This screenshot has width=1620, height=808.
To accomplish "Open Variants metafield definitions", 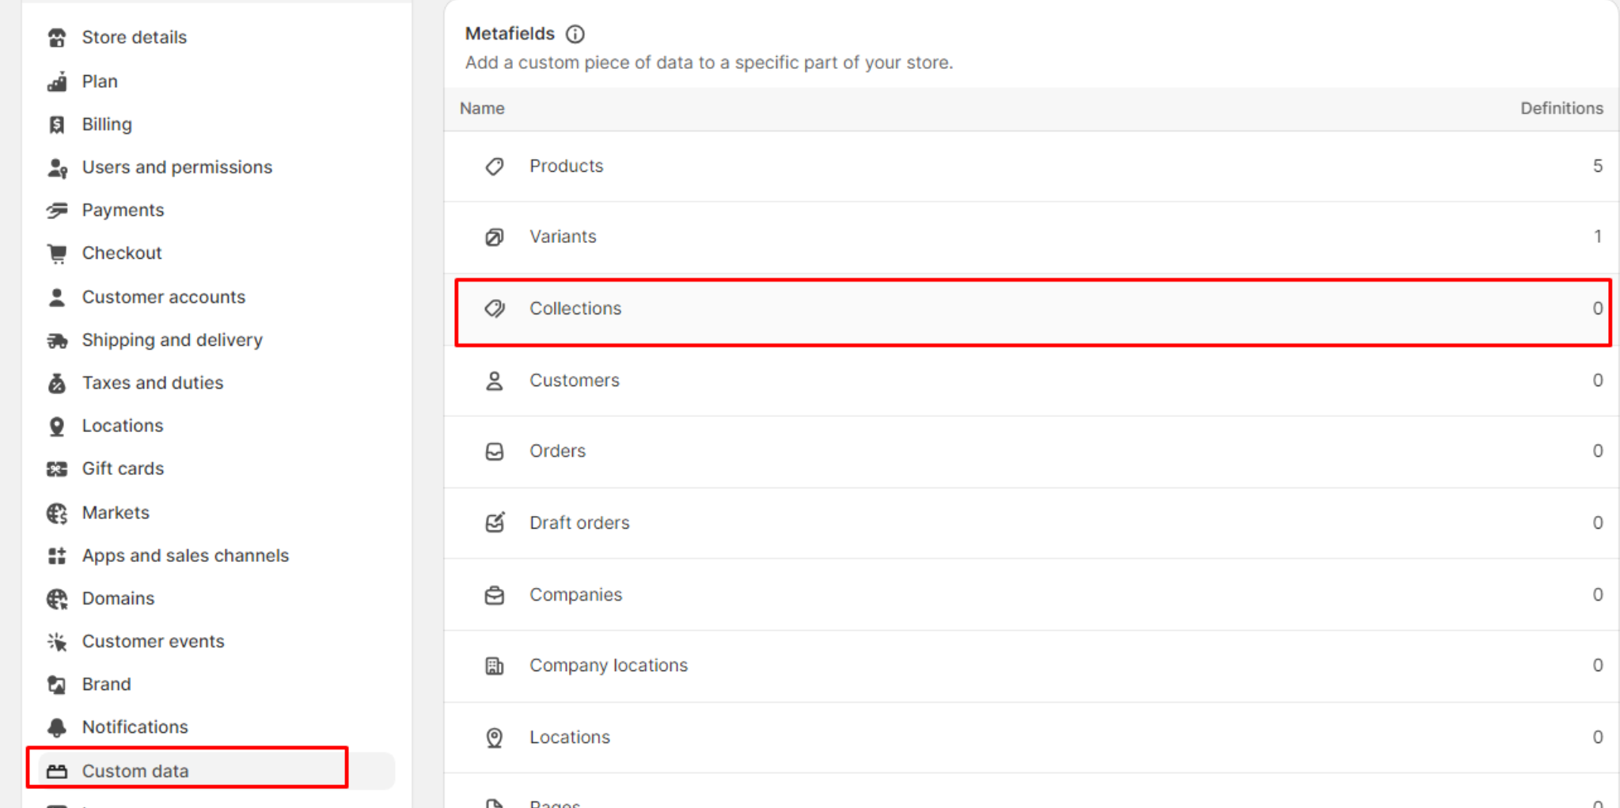I will [x=1031, y=237].
